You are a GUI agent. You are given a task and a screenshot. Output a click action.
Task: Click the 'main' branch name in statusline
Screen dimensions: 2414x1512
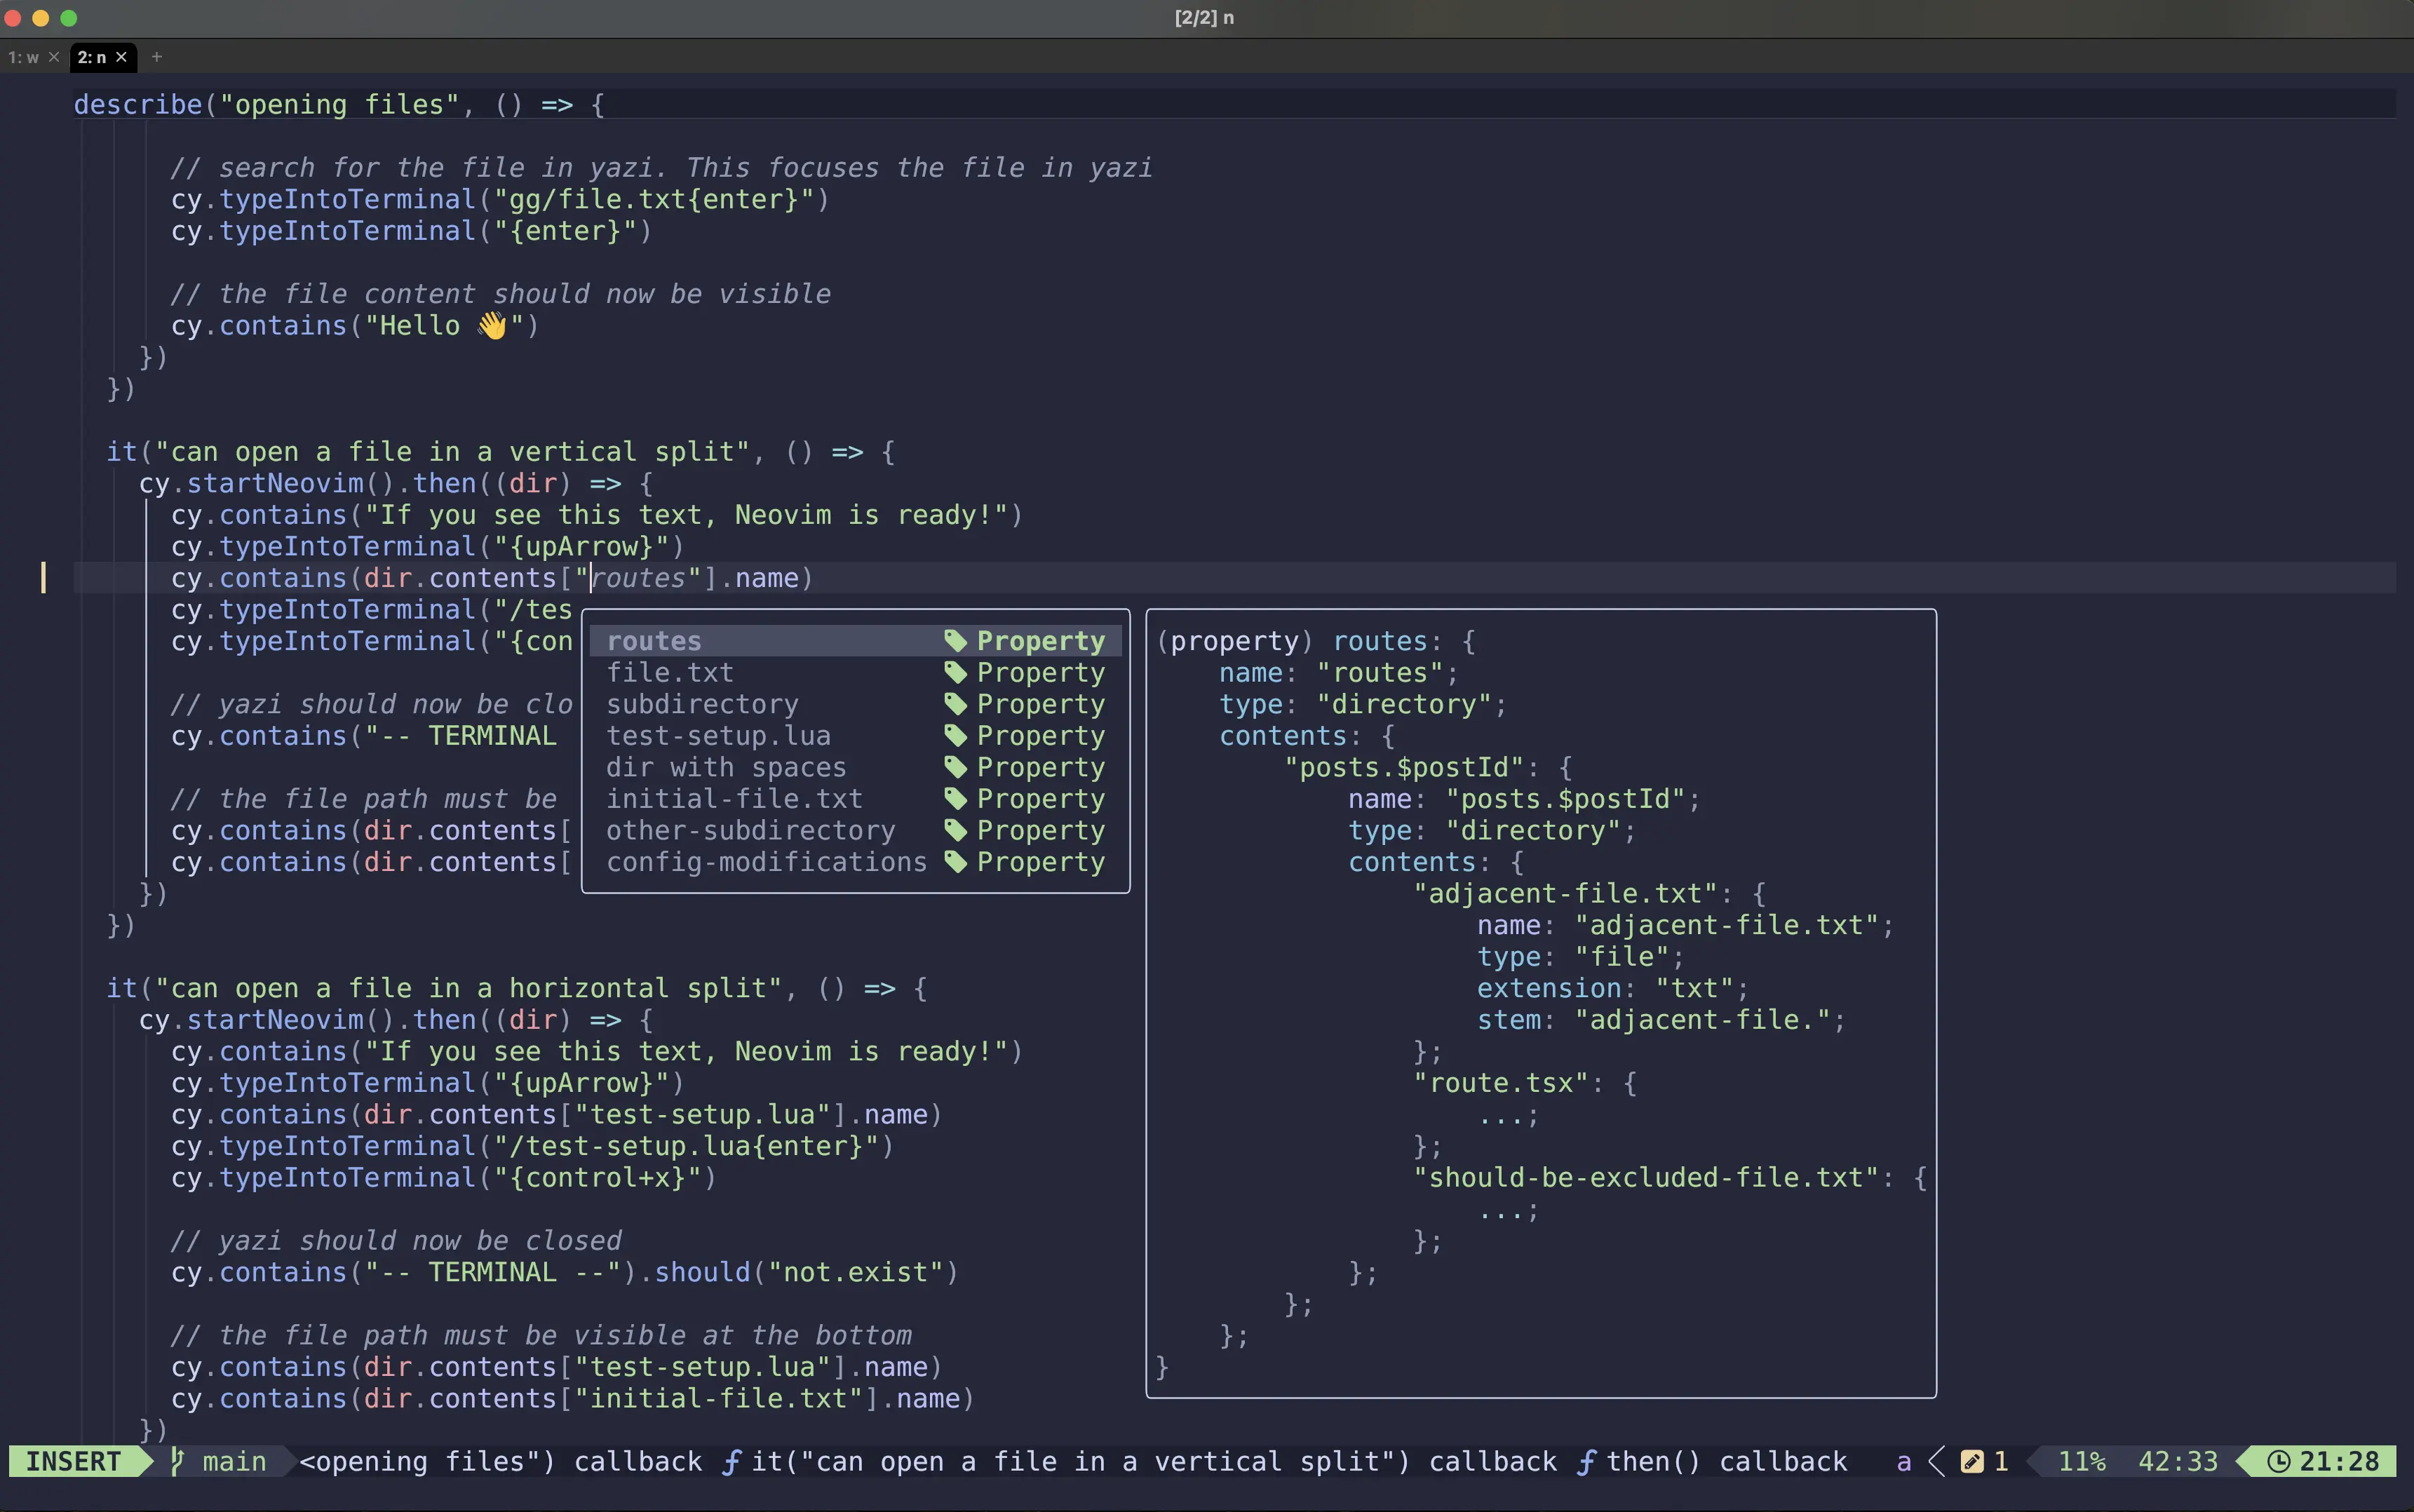click(234, 1461)
